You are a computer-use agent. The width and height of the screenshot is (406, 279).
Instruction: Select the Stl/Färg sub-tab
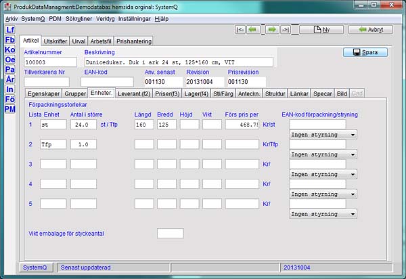click(x=223, y=93)
